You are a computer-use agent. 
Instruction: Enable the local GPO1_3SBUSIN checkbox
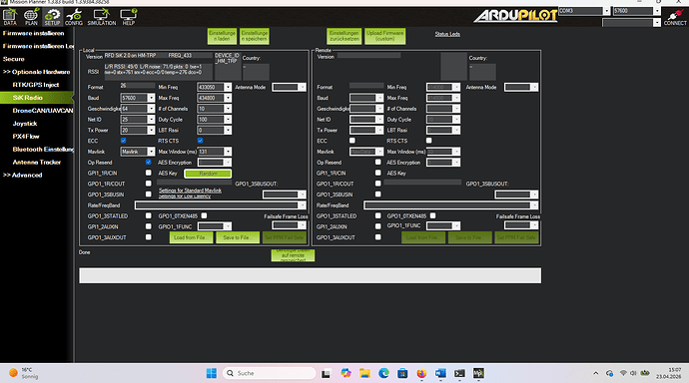149,193
